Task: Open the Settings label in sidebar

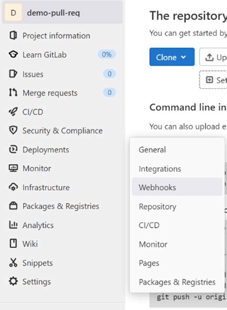Action: tap(37, 282)
